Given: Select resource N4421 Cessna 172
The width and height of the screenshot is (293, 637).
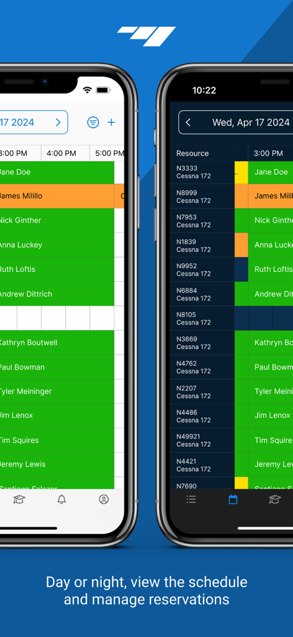Looking at the screenshot, I should click(x=202, y=464).
